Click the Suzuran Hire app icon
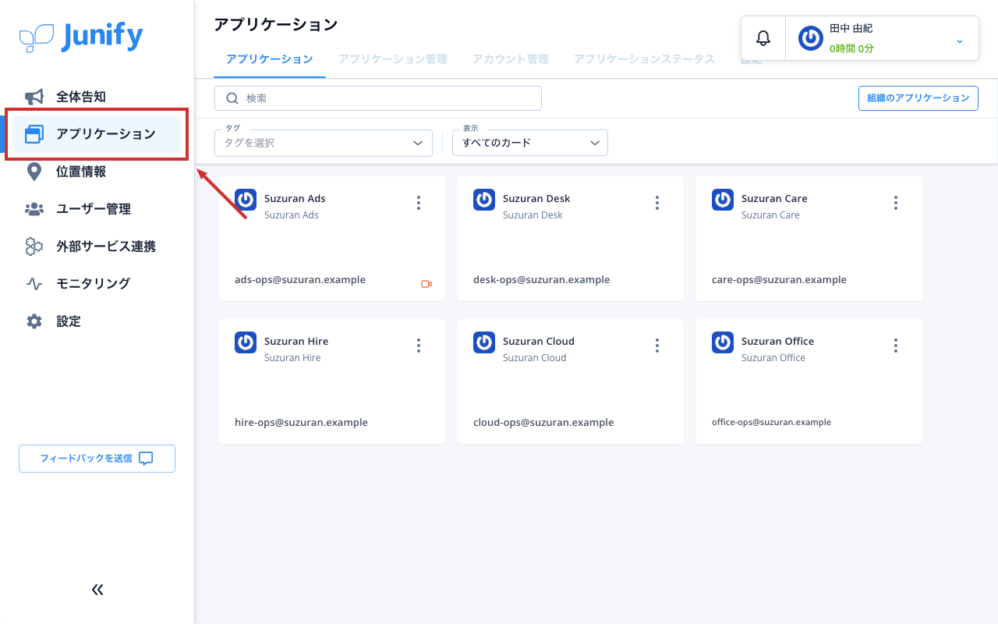The width and height of the screenshot is (998, 624). point(246,342)
